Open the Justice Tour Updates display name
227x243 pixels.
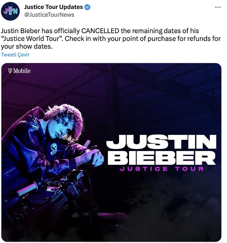tap(54, 7)
